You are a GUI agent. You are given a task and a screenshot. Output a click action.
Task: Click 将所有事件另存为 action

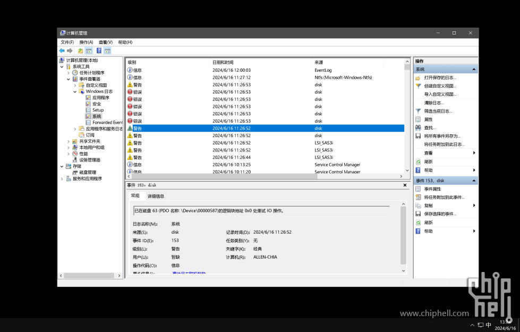tap(442, 136)
